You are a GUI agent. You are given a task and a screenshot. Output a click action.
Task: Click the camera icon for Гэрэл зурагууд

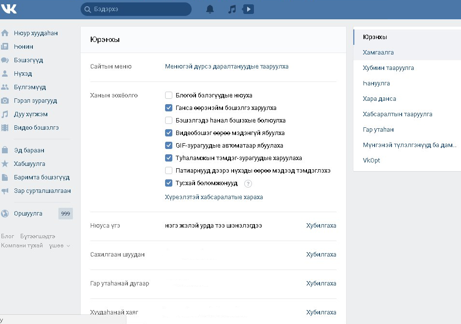[x=5, y=101]
